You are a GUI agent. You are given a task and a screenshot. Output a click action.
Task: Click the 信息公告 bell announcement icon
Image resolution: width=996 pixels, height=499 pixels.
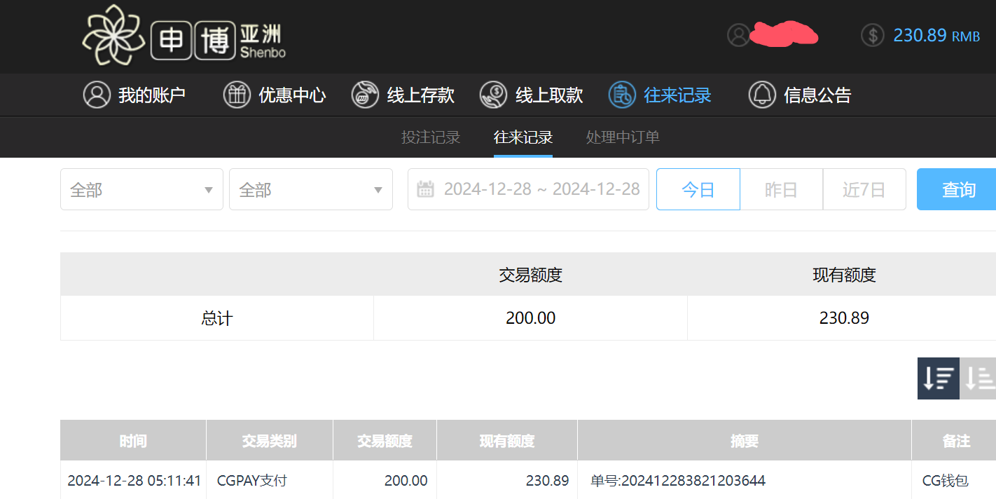pos(762,95)
